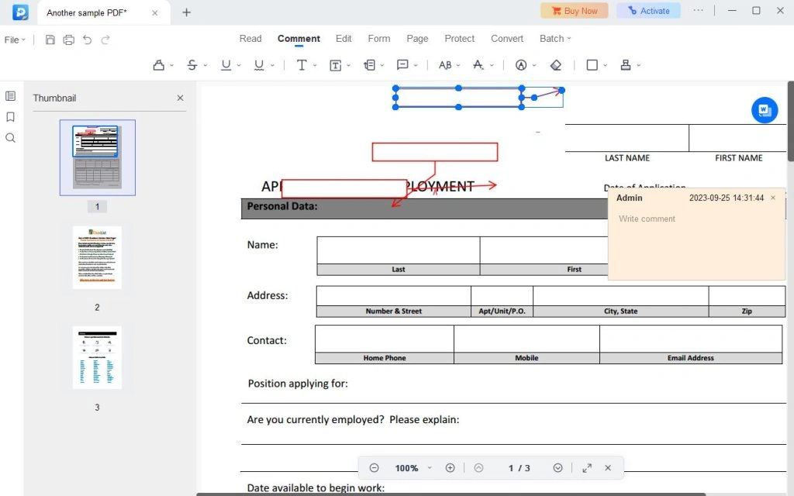Select the upper red rectangle annotation
The image size is (794, 496).
[435, 152]
